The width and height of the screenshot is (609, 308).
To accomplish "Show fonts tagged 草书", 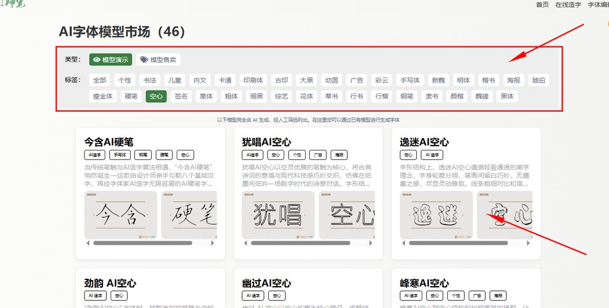I will click(332, 96).
